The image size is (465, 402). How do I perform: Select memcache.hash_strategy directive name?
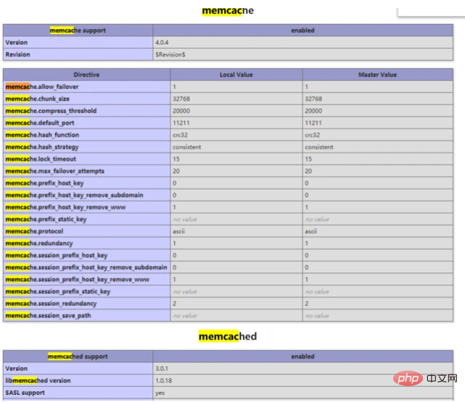tap(42, 147)
